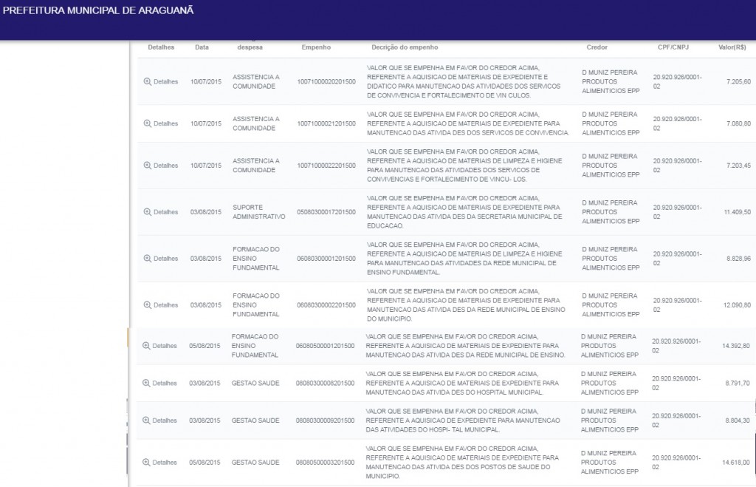Open details magnifier for empenho 10071000021201500
Screen dimensions: 756x487
(148, 123)
